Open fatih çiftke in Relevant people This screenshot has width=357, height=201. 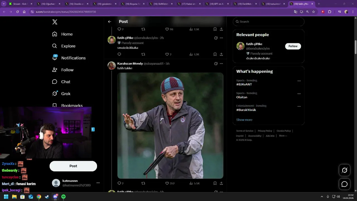click(254, 44)
